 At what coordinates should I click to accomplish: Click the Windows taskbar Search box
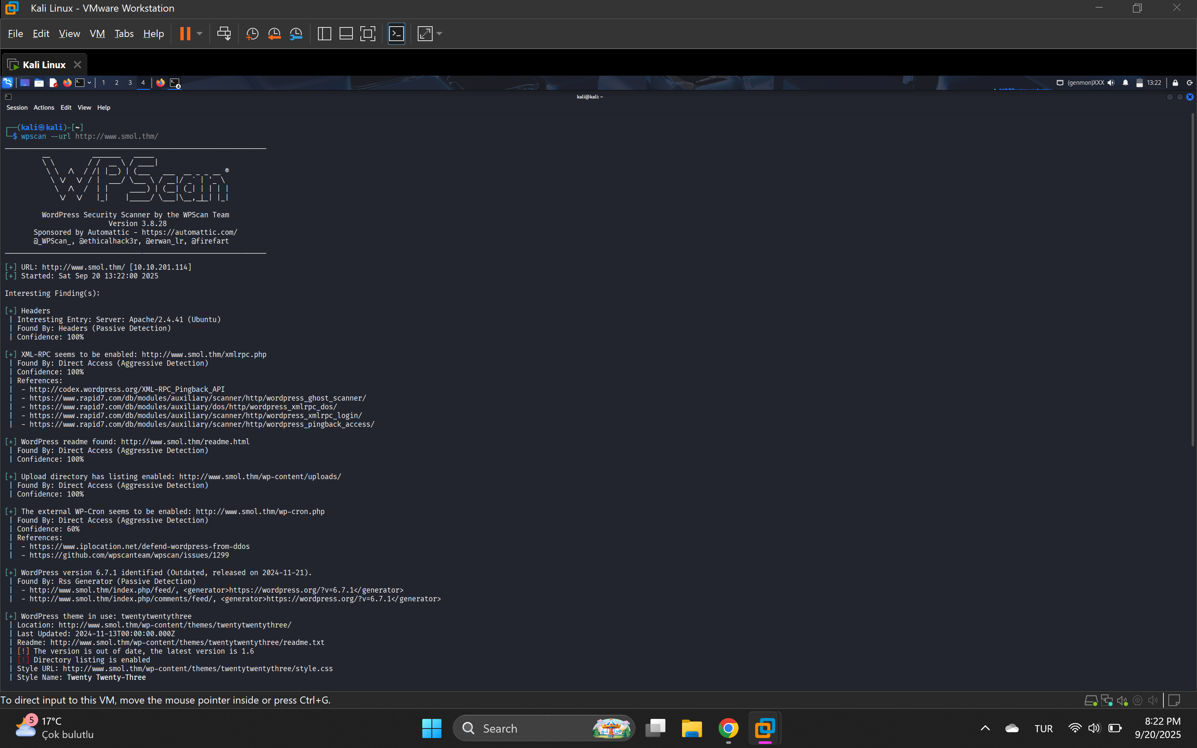[x=543, y=728]
